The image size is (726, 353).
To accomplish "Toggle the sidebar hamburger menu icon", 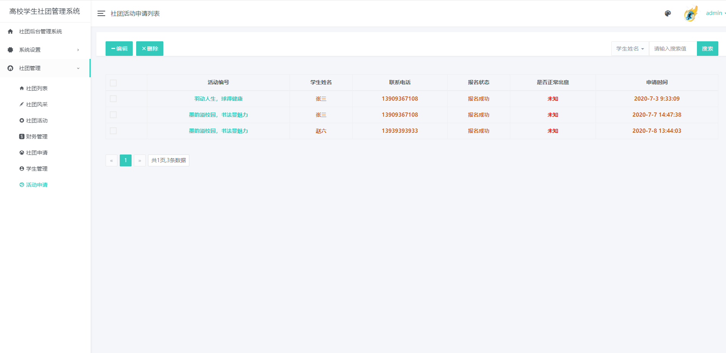I will pos(101,13).
